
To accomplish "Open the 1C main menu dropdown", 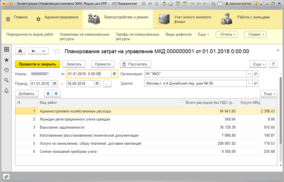I will (10, 4).
